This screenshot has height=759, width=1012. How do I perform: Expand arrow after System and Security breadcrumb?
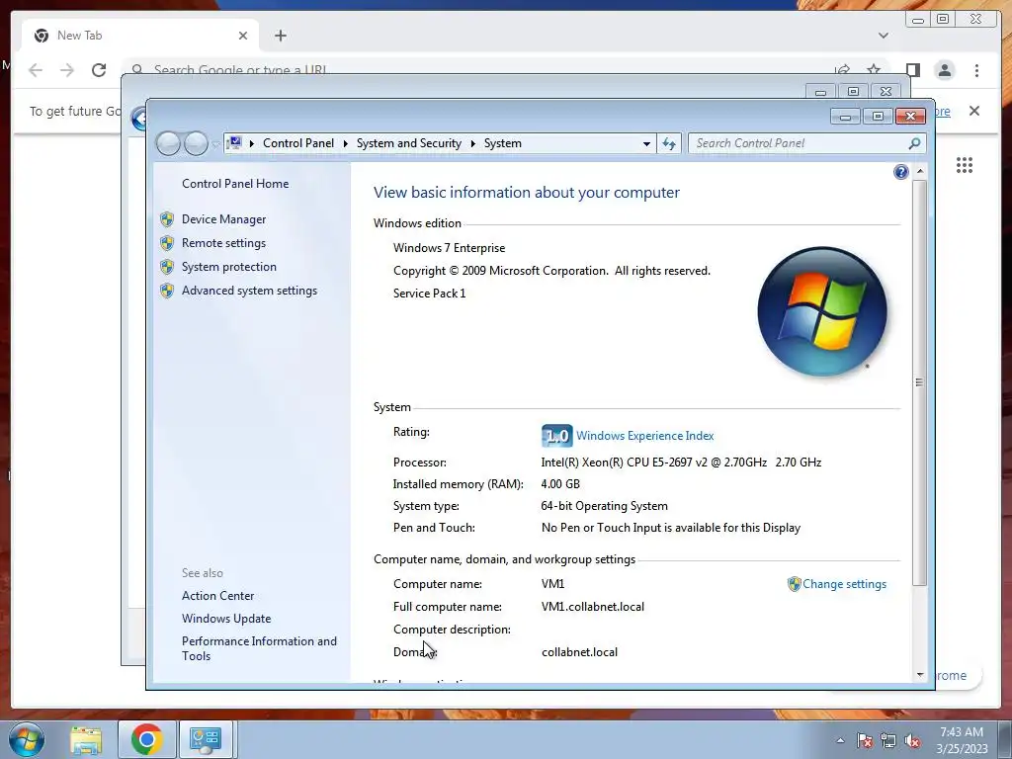472,143
